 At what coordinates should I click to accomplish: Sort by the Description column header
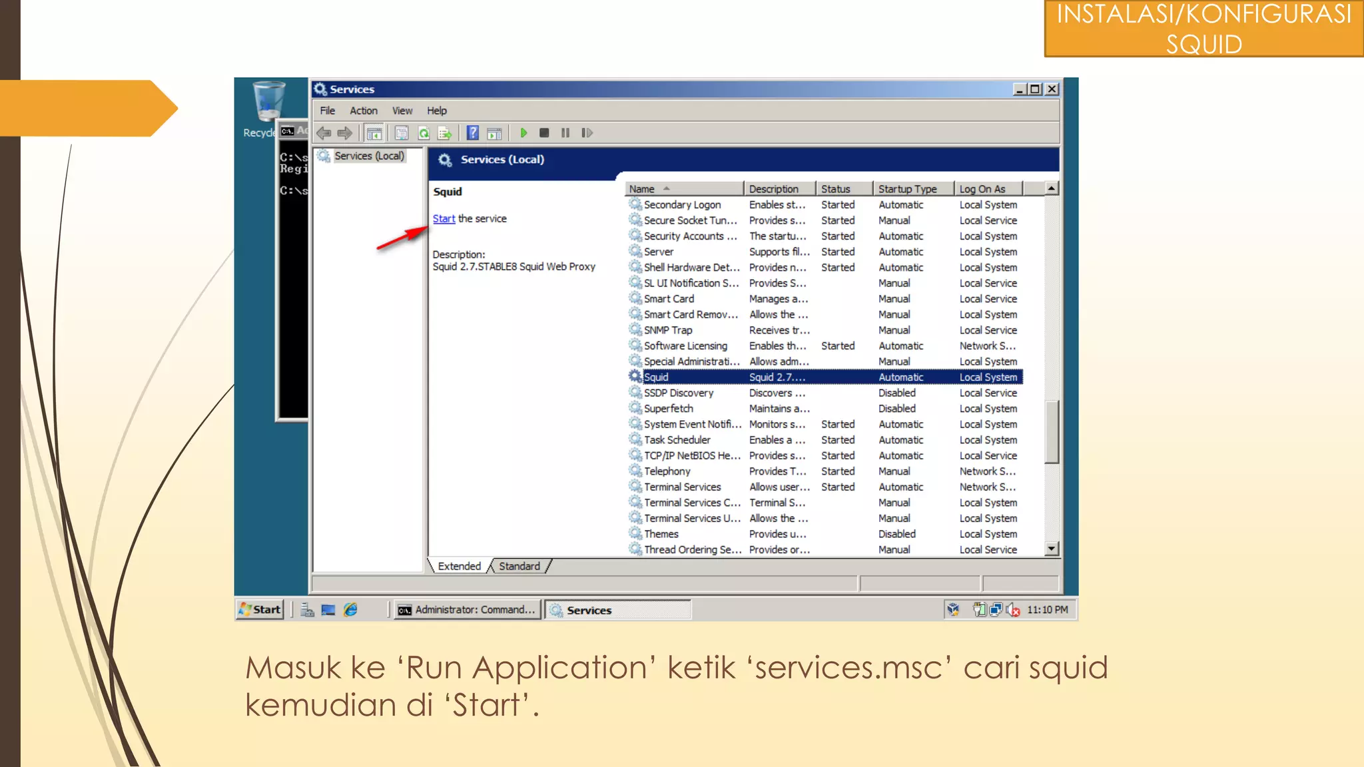click(x=779, y=189)
